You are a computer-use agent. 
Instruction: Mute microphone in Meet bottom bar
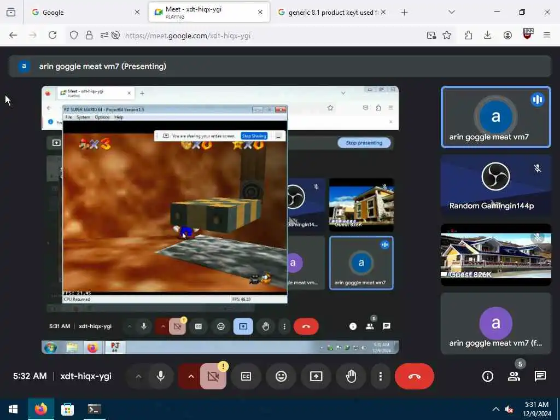[161, 376]
